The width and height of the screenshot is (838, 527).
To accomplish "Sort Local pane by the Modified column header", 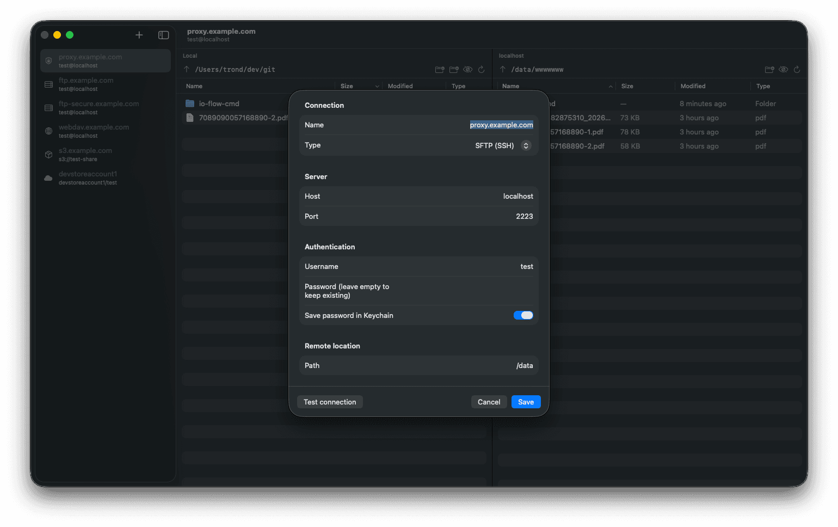I will [x=400, y=86].
